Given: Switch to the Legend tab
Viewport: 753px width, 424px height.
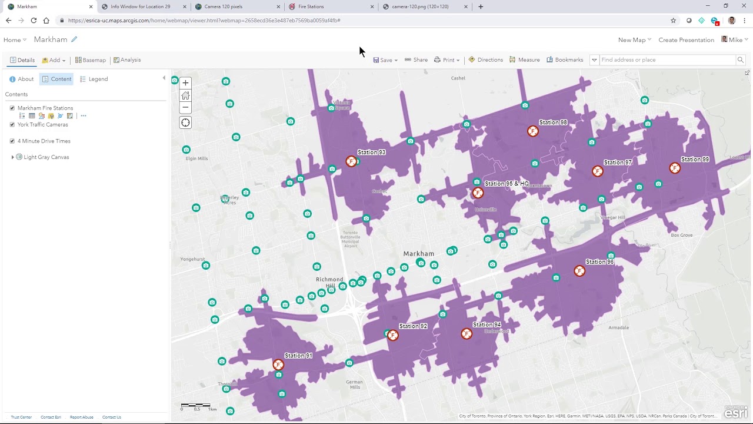Looking at the screenshot, I should tap(94, 79).
